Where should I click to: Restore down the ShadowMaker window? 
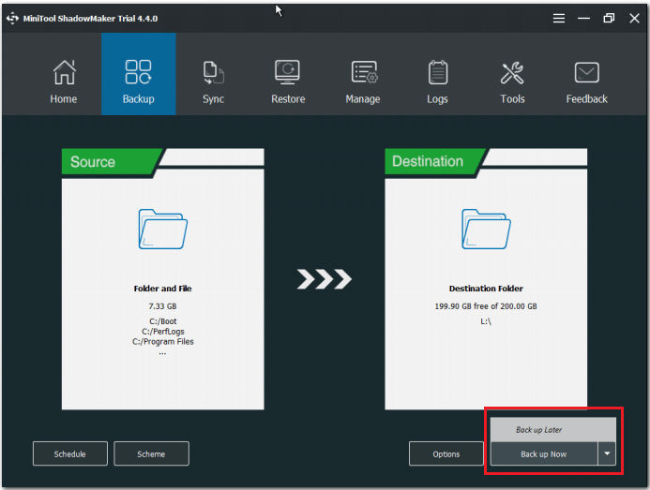pyautogui.click(x=609, y=18)
